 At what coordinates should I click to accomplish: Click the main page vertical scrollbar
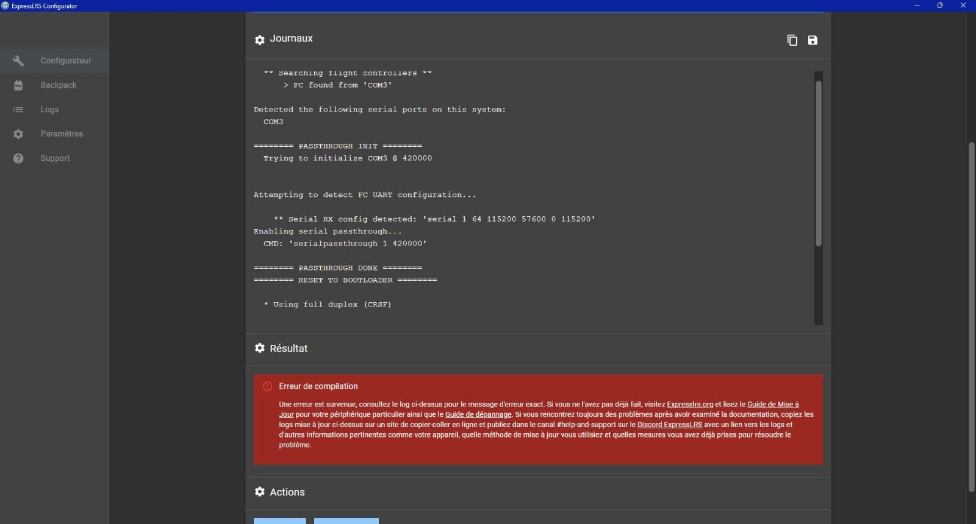[971, 317]
